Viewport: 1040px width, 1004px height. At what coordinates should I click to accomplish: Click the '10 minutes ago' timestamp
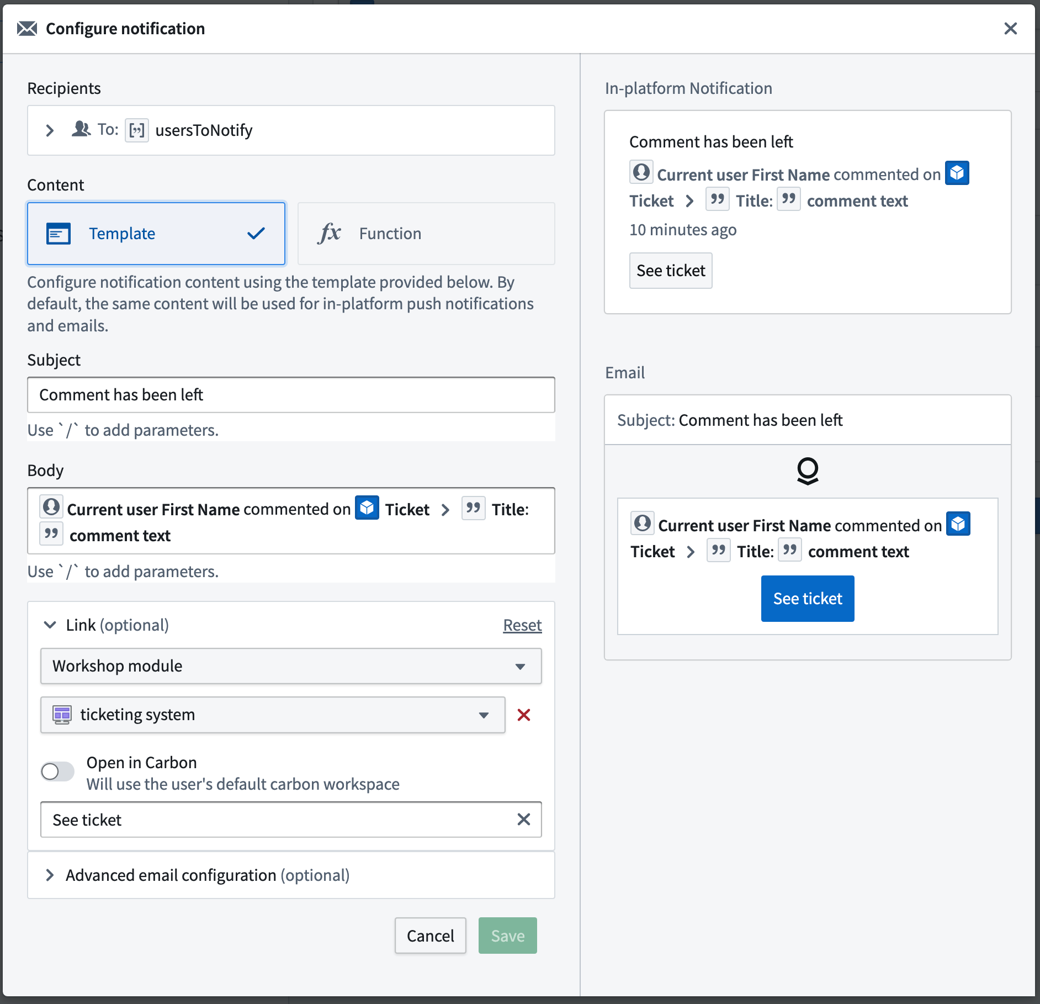click(x=683, y=230)
